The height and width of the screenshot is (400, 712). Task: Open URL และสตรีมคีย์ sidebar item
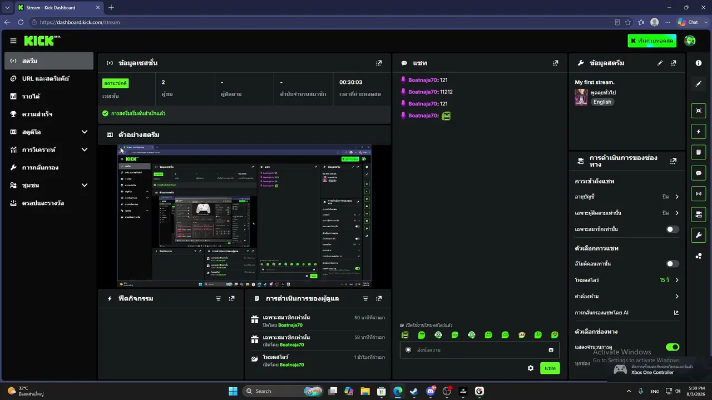click(49, 79)
